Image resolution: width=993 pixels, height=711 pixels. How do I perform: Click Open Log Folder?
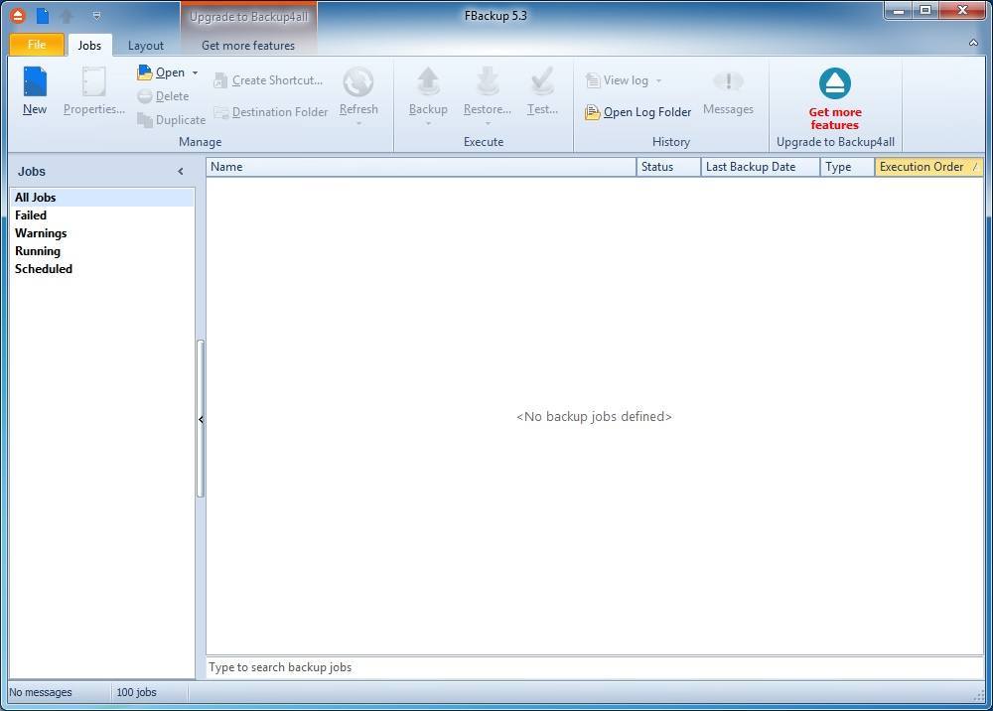[638, 112]
